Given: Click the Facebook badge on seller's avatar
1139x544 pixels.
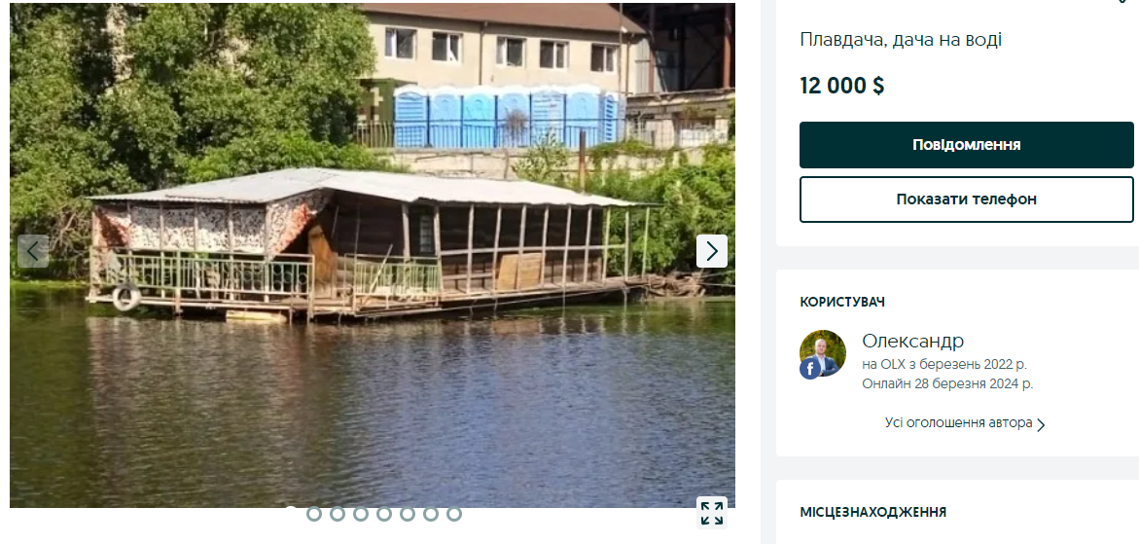Looking at the screenshot, I should [x=810, y=369].
